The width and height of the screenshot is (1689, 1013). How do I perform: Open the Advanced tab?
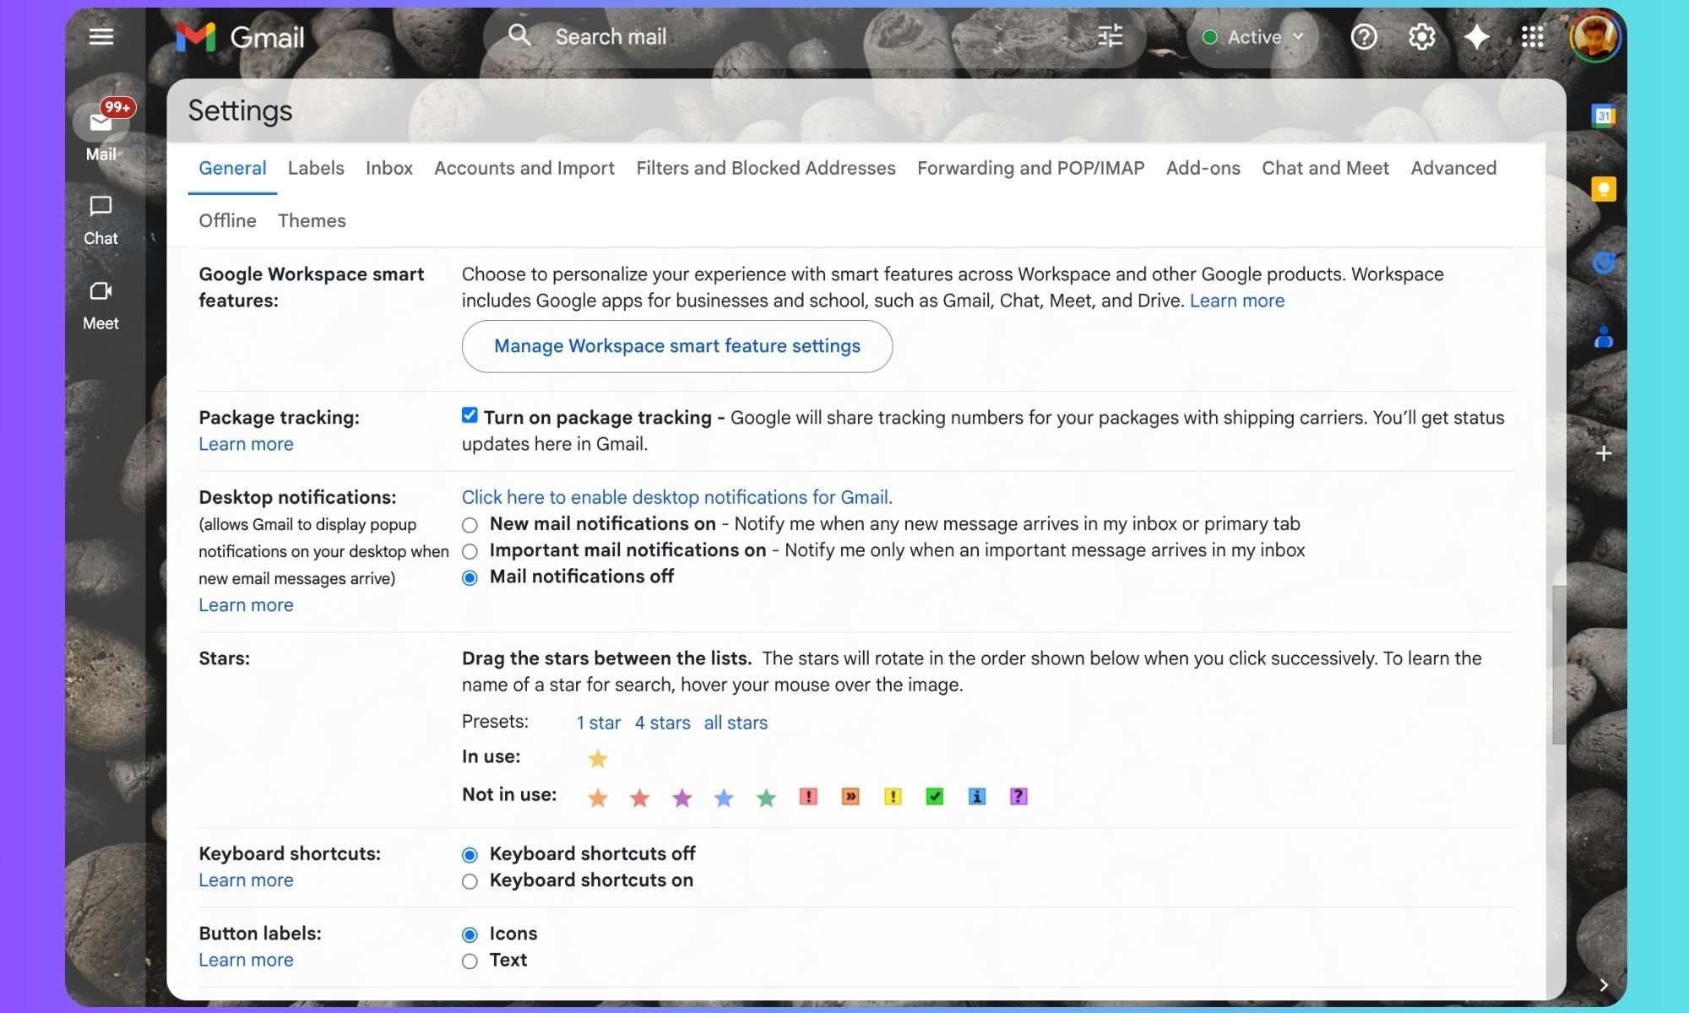tap(1453, 168)
